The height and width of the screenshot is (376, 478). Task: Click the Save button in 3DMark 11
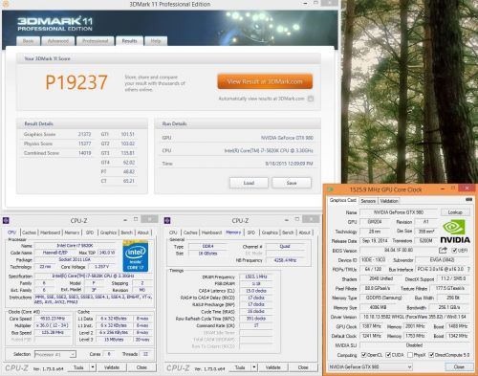(x=292, y=183)
